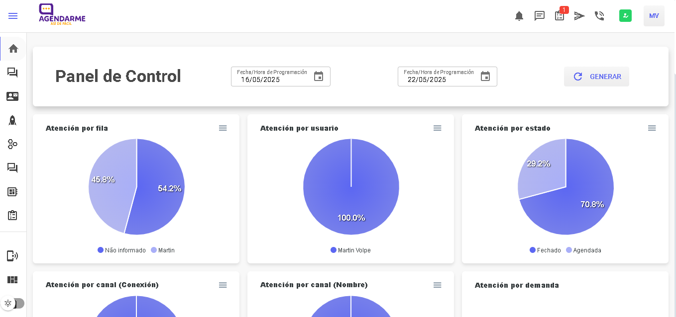This screenshot has height=317, width=676.
Task: Open the grid board sidebar icon
Action: click(12, 192)
